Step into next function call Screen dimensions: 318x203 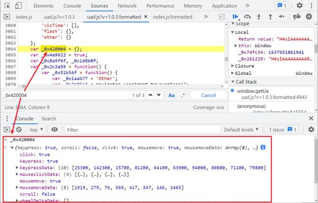[259, 17]
